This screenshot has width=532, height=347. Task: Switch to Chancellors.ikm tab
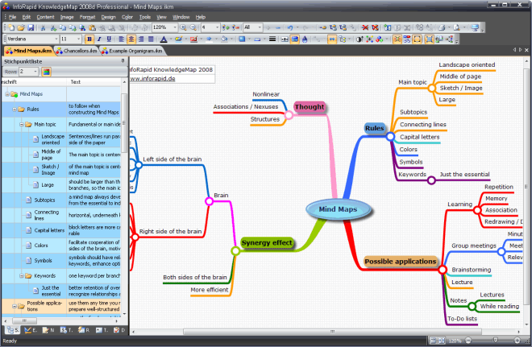[x=77, y=51]
